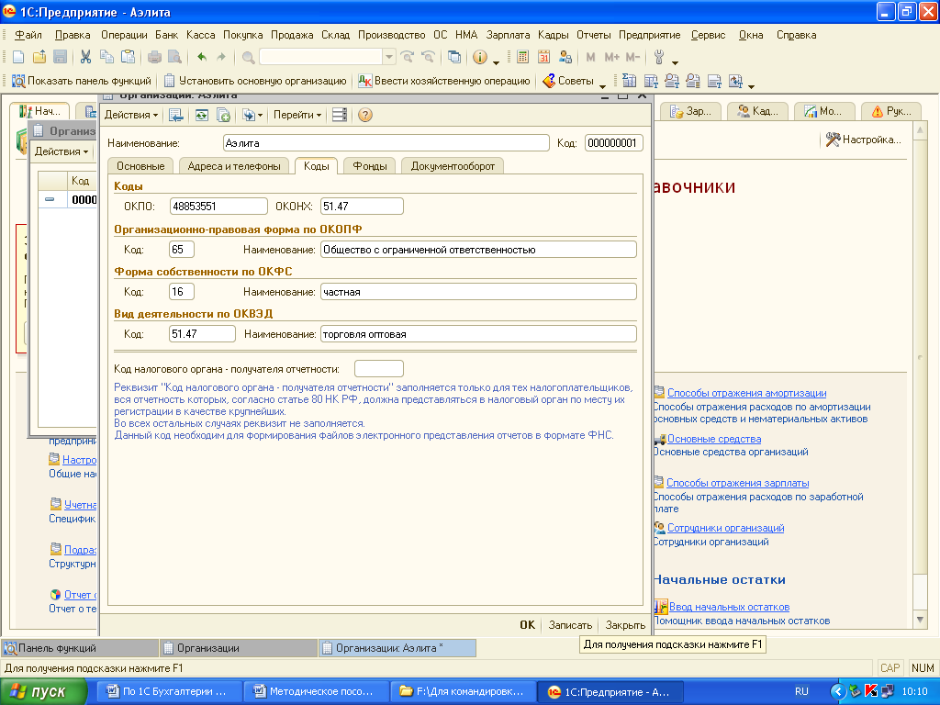940x705 pixels.
Task: Open the Calculator icon
Action: click(x=522, y=57)
